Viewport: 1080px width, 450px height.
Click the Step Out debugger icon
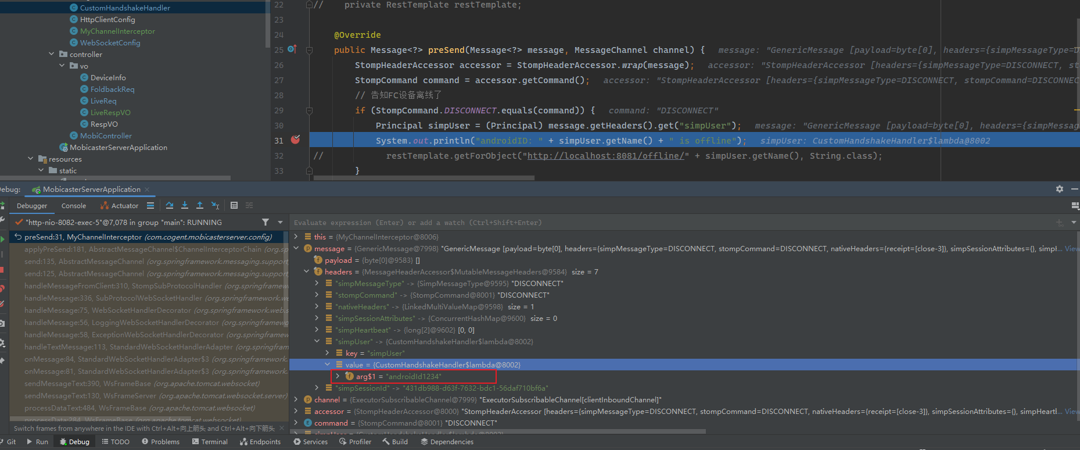coord(200,205)
